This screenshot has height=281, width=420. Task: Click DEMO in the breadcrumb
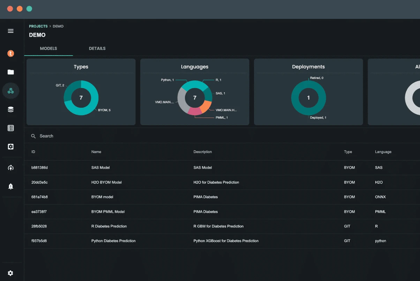(58, 26)
